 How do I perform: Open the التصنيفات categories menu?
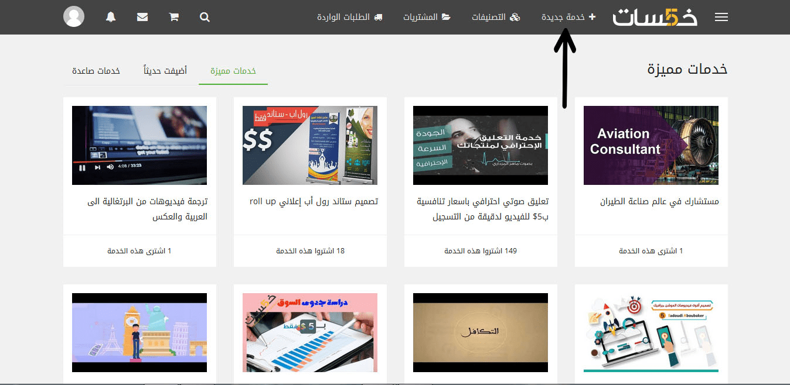496,18
